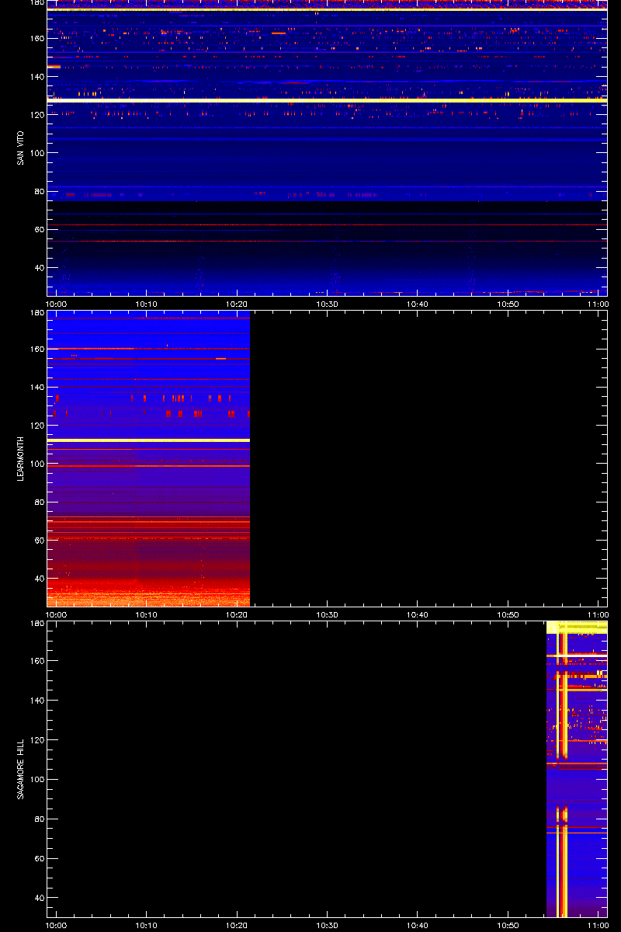The height and width of the screenshot is (932, 621).
Task: Click the 60 frequency tick on Learmonth axis
Action: pos(39,541)
